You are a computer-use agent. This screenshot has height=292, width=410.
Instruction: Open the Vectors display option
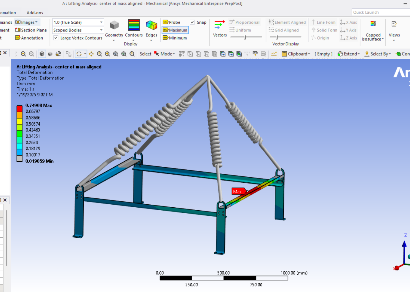coord(220,29)
